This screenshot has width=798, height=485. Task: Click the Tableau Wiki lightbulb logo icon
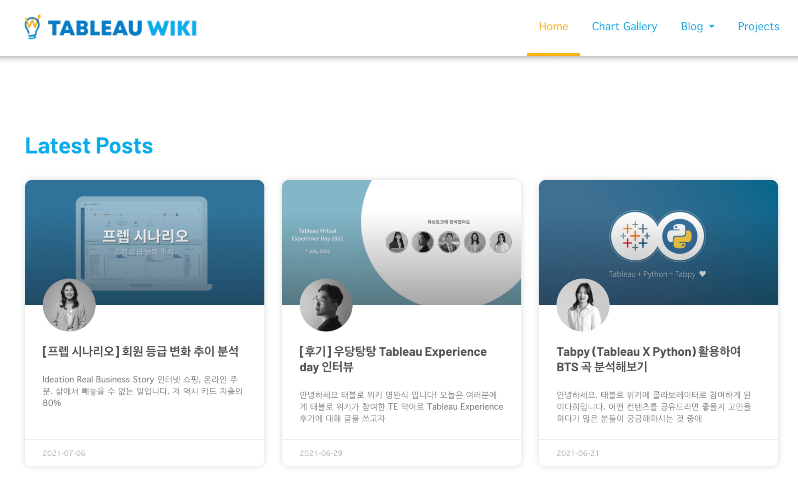coord(32,27)
